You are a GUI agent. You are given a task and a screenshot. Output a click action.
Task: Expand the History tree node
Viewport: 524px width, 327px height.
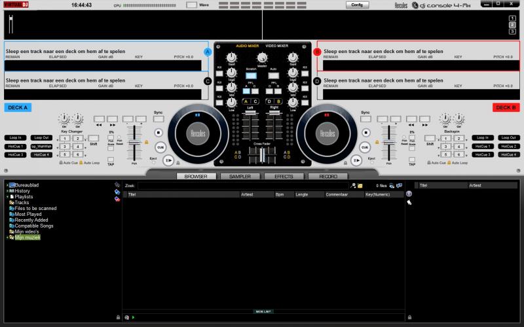pos(7,191)
